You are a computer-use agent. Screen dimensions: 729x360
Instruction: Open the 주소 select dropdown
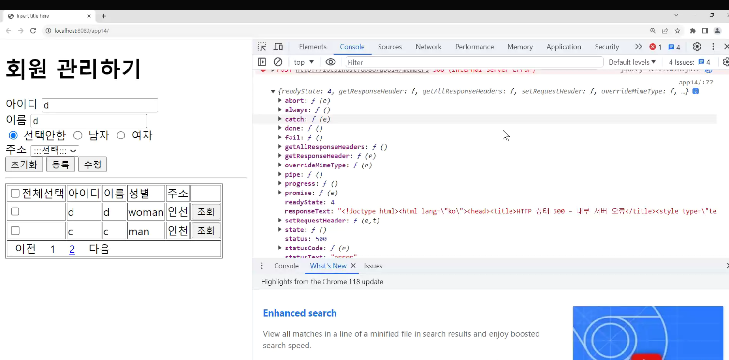[x=55, y=151]
